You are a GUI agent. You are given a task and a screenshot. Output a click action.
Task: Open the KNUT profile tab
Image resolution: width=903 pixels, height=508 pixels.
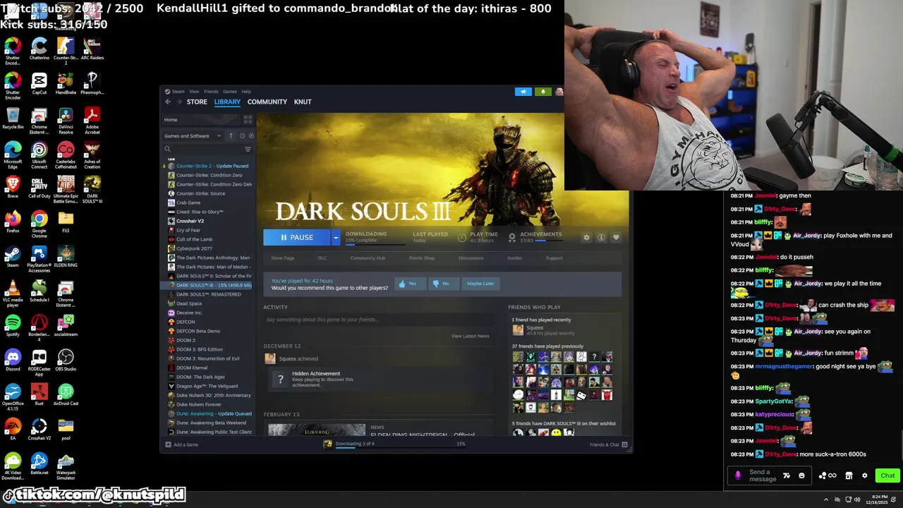303,102
